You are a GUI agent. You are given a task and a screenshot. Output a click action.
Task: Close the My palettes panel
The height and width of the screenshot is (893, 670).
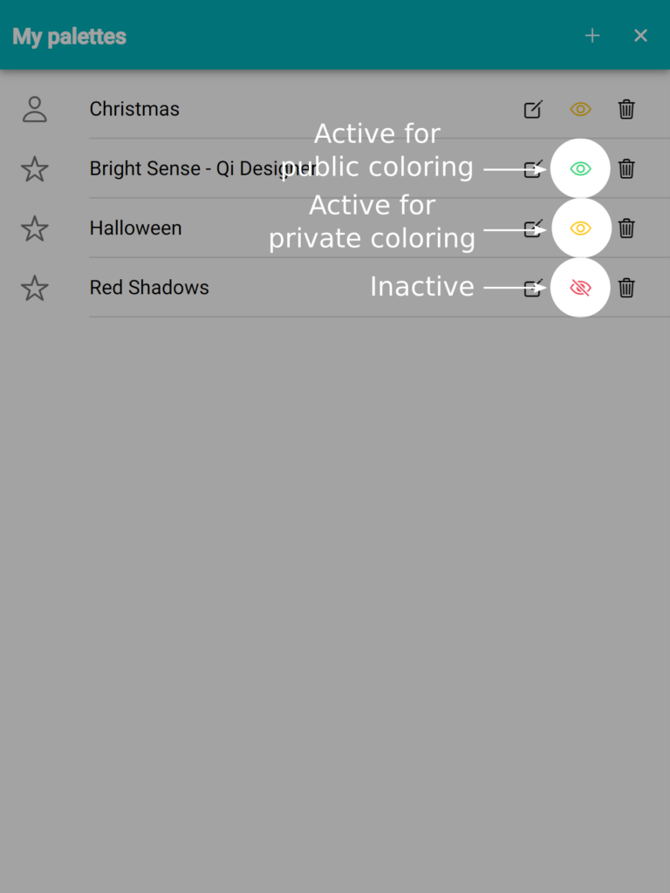coord(640,36)
